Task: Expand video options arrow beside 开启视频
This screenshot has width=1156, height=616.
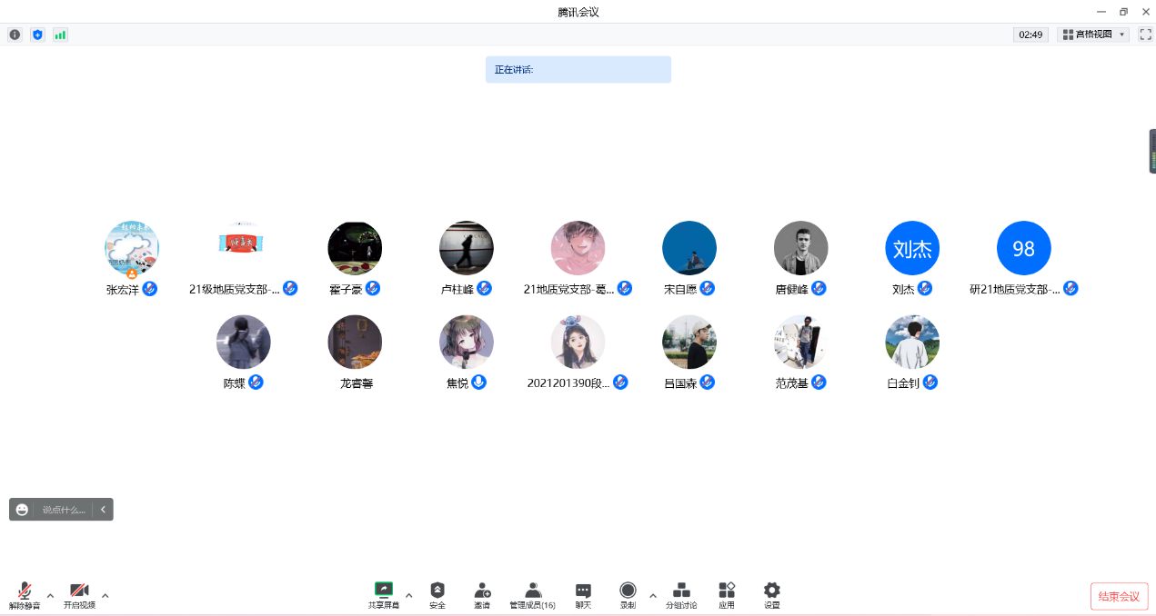Action: 105,596
